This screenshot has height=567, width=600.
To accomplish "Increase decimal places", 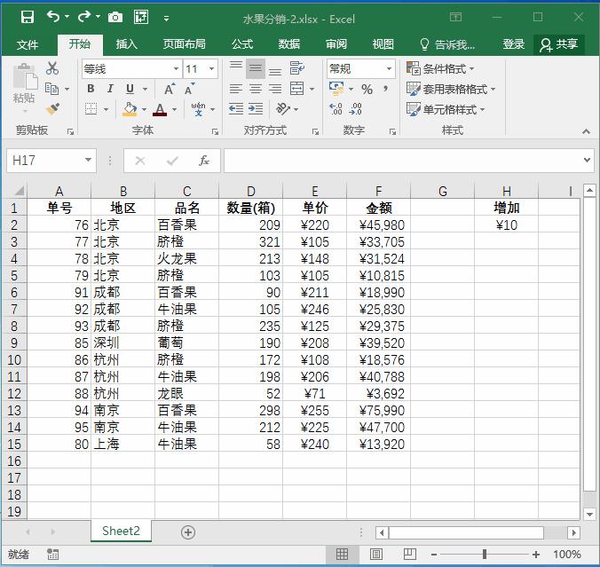I will (x=336, y=109).
